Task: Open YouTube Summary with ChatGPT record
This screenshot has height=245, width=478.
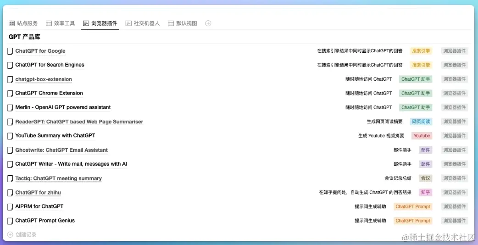Action: (x=55, y=135)
